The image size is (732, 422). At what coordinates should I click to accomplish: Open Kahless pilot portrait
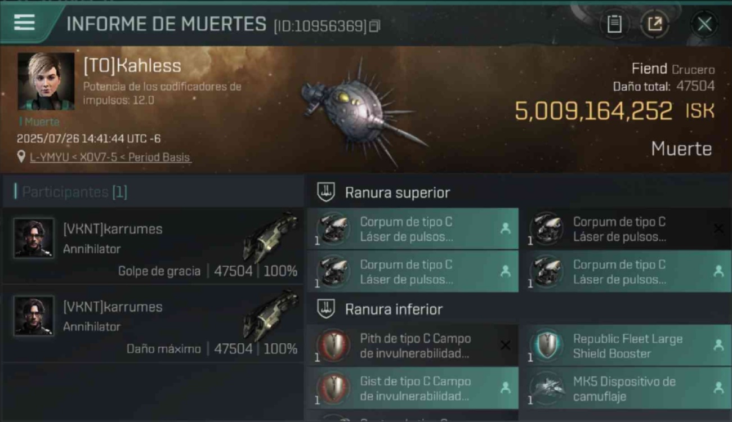46,81
